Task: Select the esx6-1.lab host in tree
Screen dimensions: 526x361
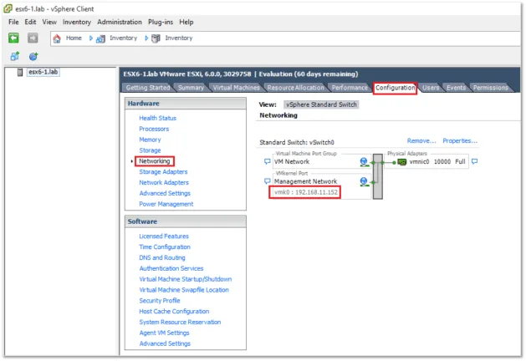Action: (x=43, y=72)
